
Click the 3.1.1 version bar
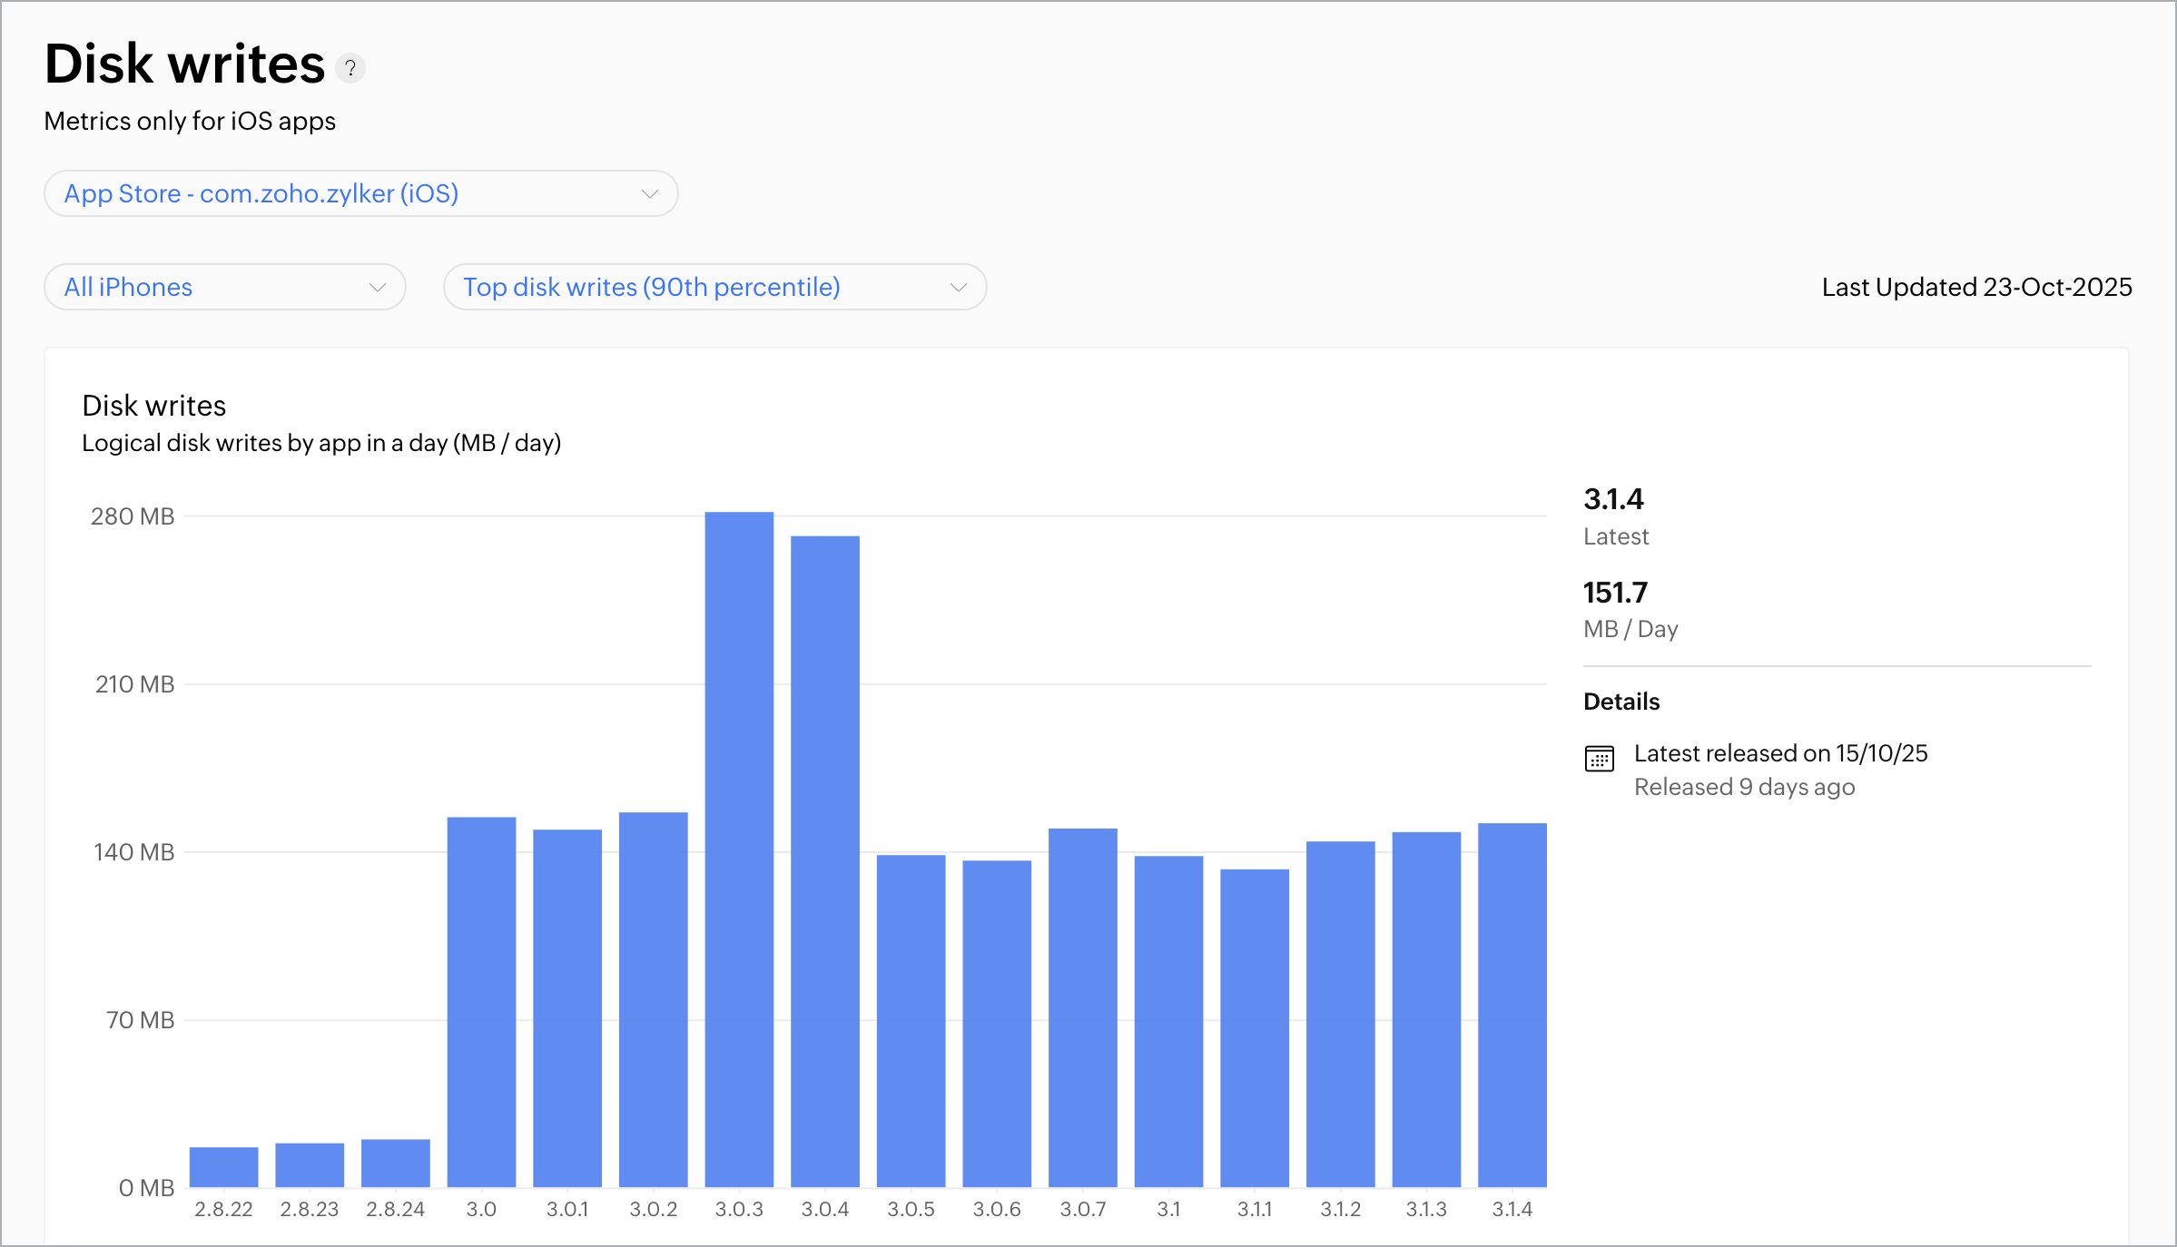click(1254, 1027)
